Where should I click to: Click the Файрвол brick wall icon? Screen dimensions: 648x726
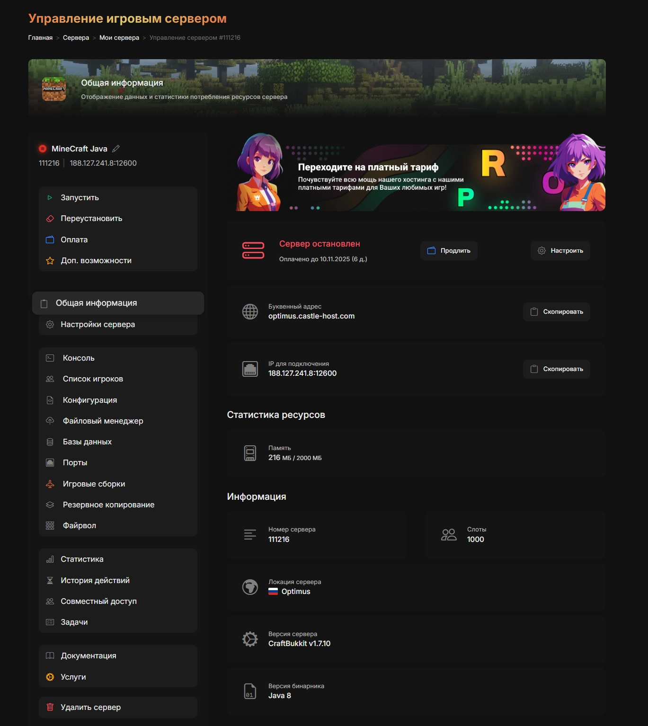point(50,525)
